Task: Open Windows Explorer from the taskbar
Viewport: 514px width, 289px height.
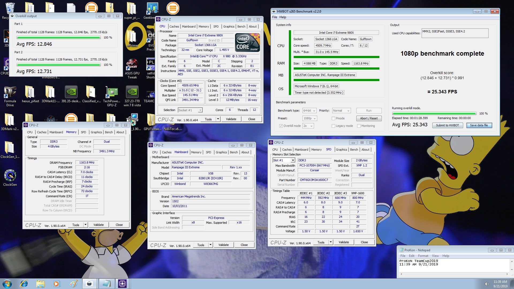Action: pos(40,284)
